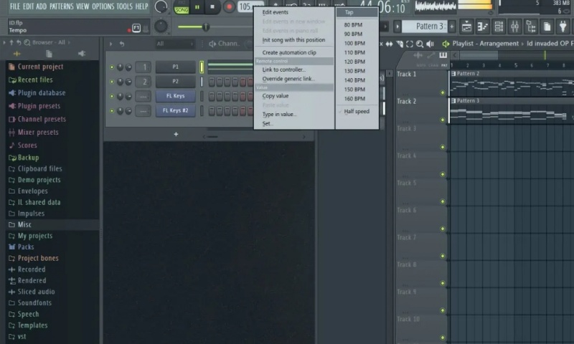Select the FL Keys #2 channel

175,110
